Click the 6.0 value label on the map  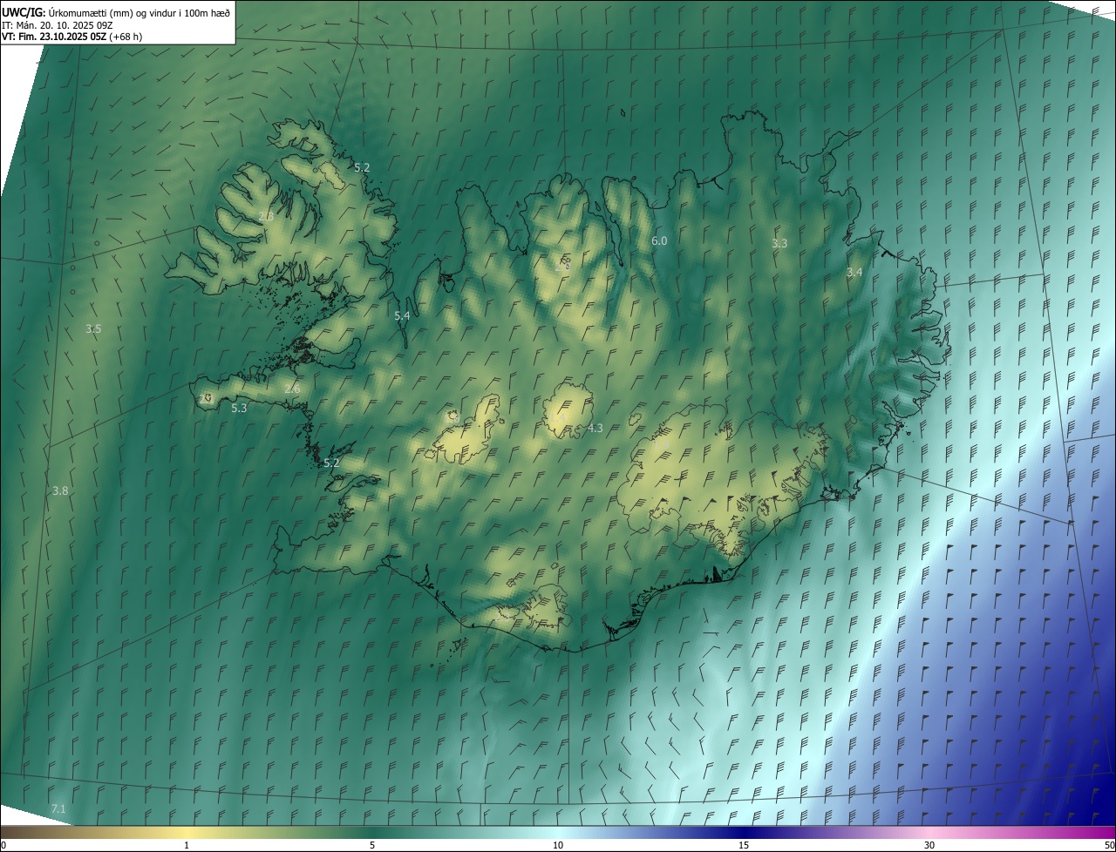659,241
